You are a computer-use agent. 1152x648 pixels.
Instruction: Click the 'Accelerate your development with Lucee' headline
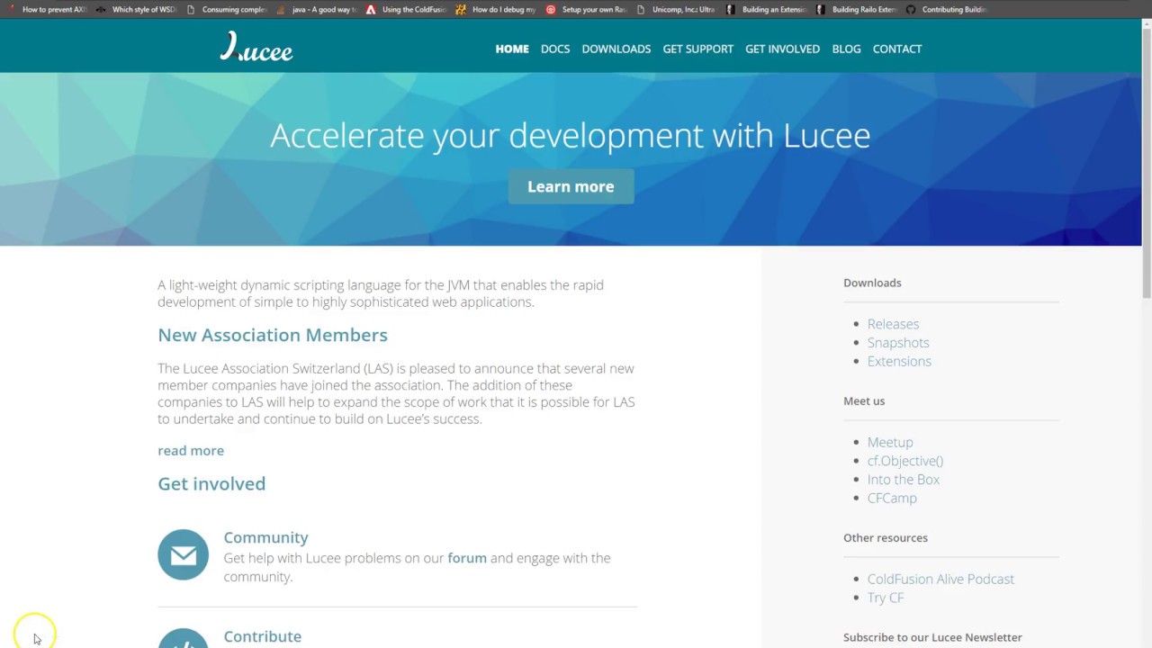pyautogui.click(x=571, y=135)
